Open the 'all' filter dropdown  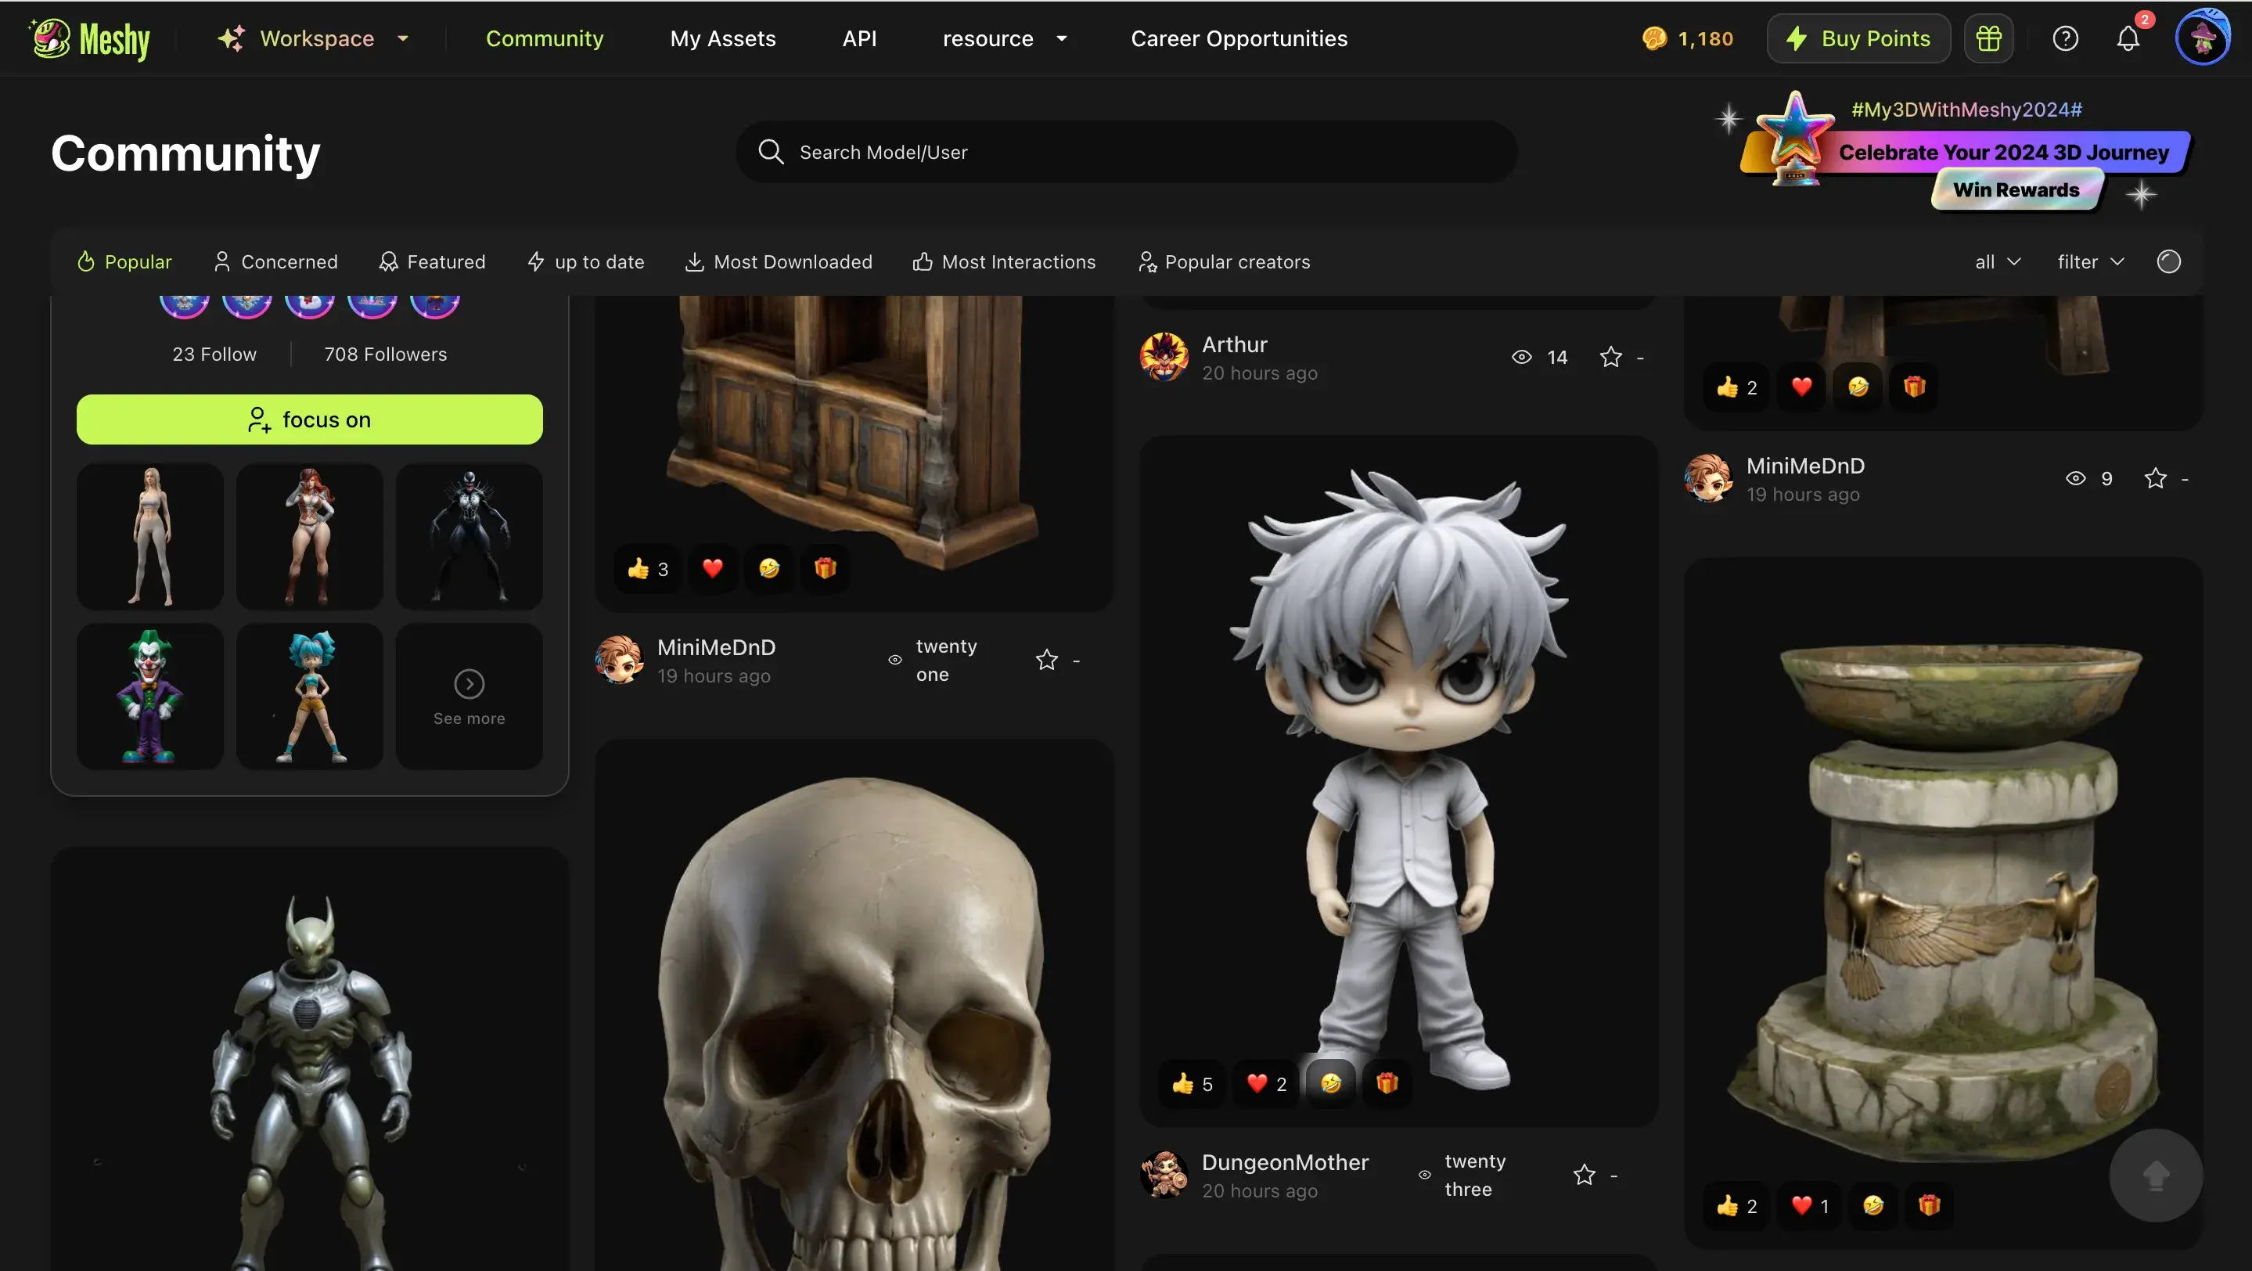click(1997, 261)
